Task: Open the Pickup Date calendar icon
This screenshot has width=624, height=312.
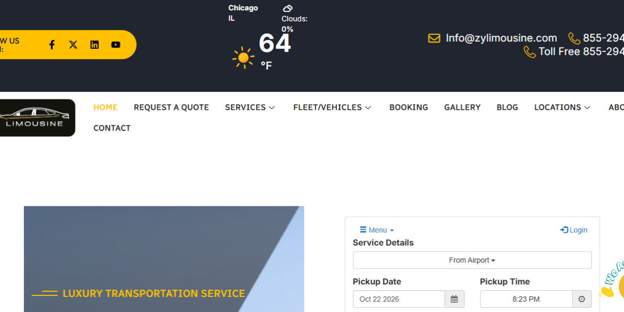Action: (454, 299)
